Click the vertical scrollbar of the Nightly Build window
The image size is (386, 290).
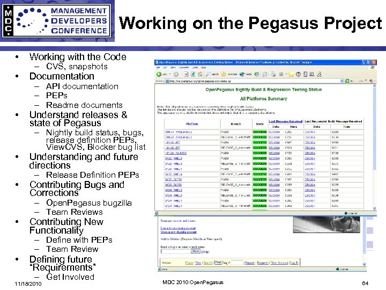click(x=375, y=147)
